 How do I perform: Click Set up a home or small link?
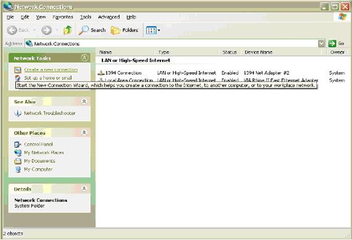(48, 78)
